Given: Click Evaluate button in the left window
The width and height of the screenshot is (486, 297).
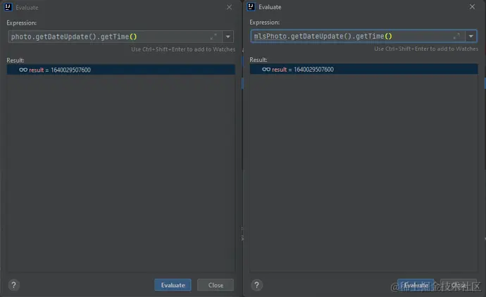Looking at the screenshot, I should pyautogui.click(x=173, y=285).
